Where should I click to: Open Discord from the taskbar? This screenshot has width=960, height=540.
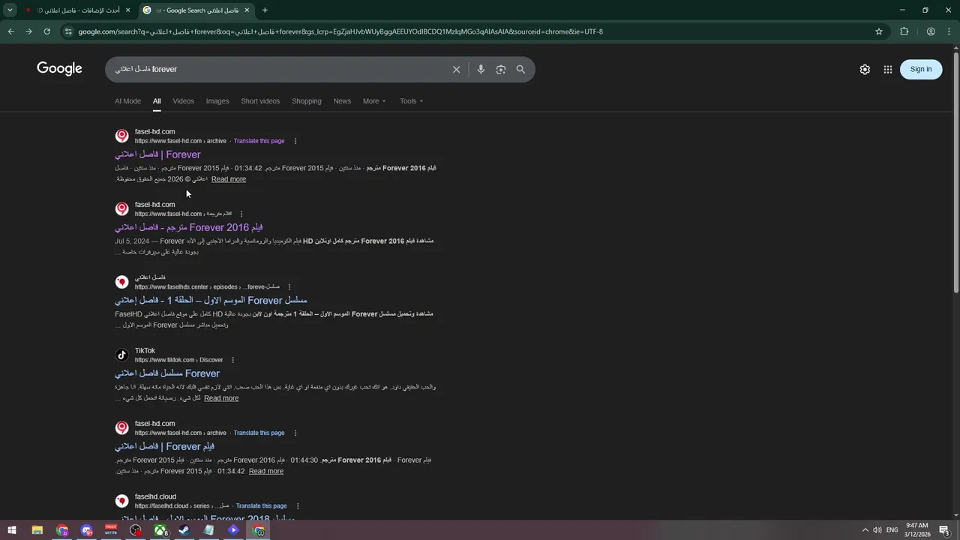tap(86, 530)
